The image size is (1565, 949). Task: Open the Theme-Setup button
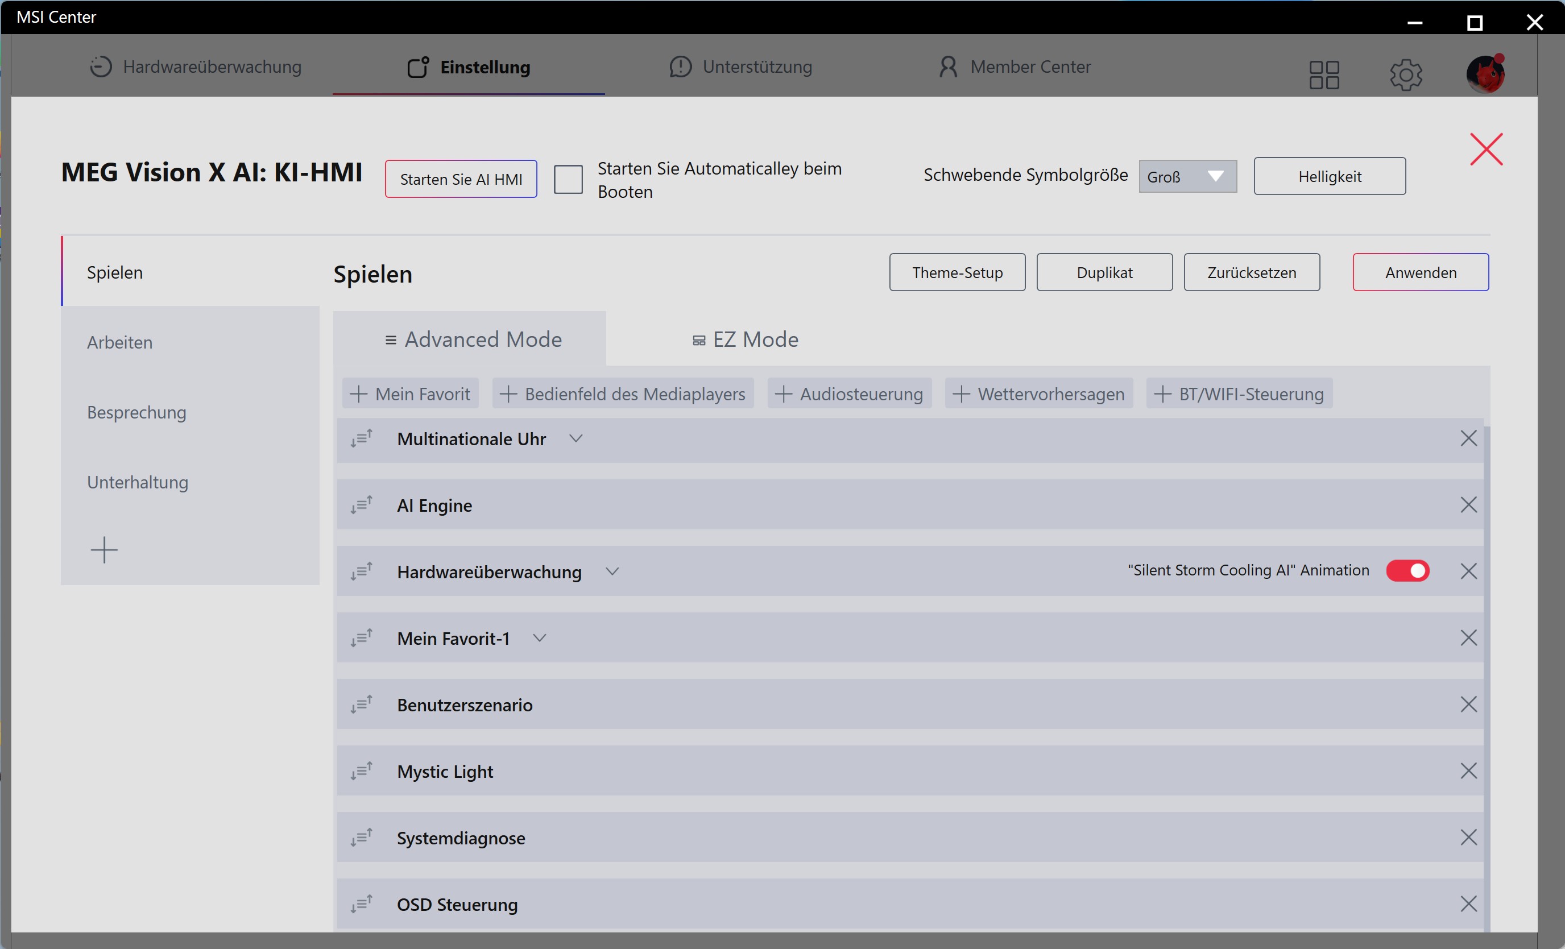(x=957, y=272)
